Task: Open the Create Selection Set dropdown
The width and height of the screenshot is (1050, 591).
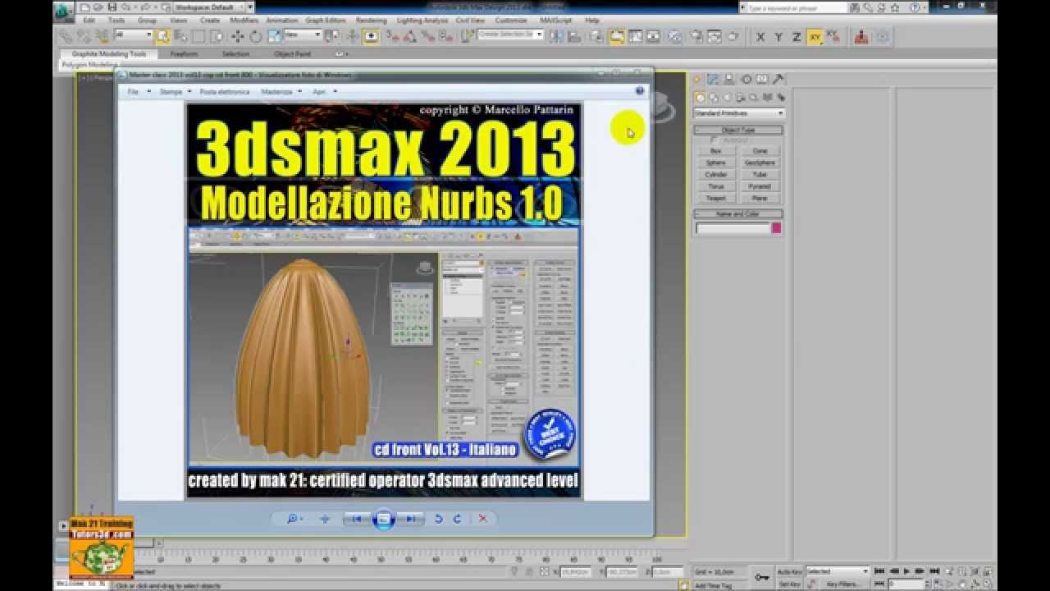Action: (x=511, y=35)
